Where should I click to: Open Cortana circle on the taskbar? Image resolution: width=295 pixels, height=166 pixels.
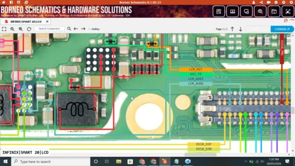tap(96, 161)
